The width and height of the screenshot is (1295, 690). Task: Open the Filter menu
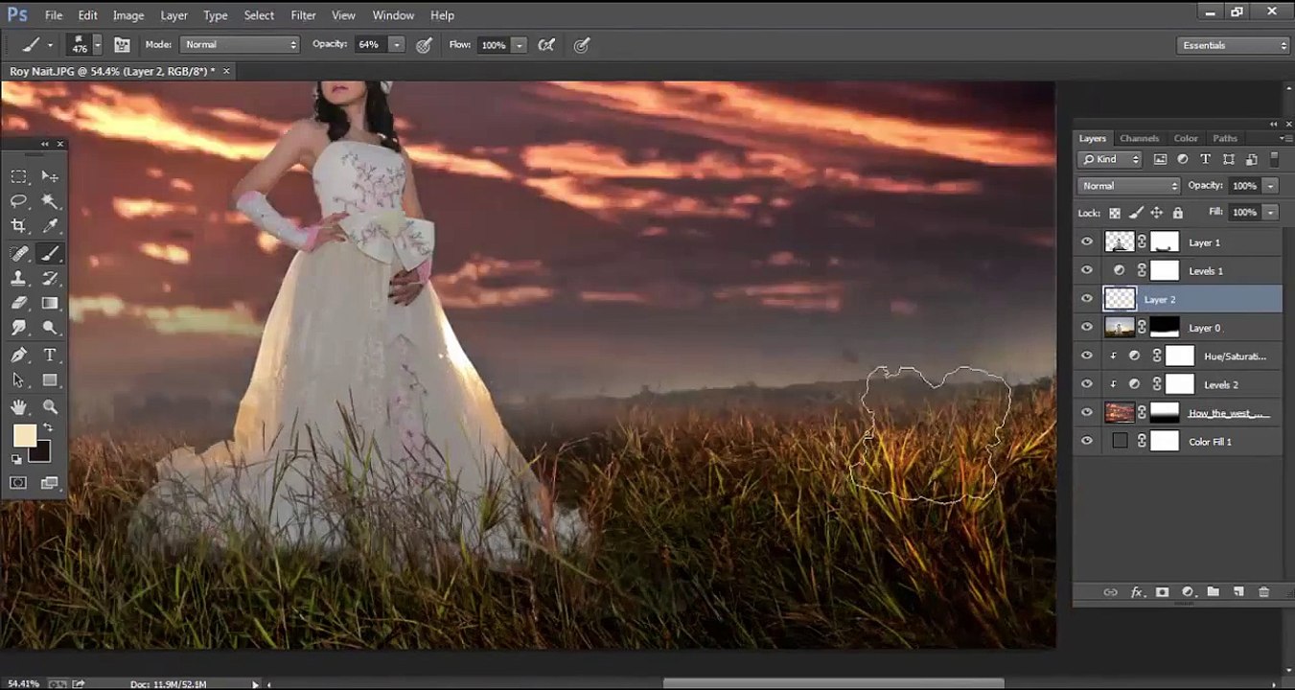(x=303, y=15)
